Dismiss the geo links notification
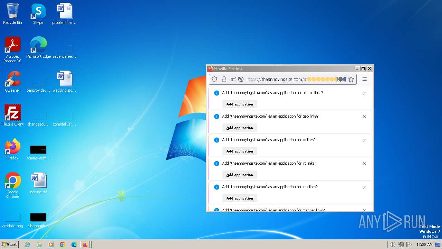Image resolution: width=442 pixels, height=249 pixels. point(365,117)
